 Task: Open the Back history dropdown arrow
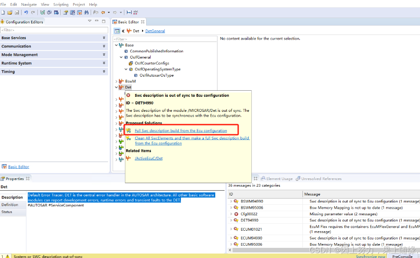(x=109, y=12)
